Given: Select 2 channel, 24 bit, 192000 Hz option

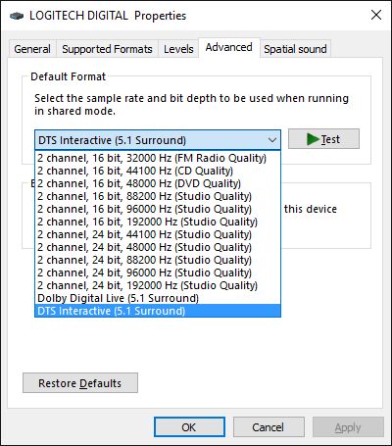Looking at the screenshot, I should click(x=158, y=285).
